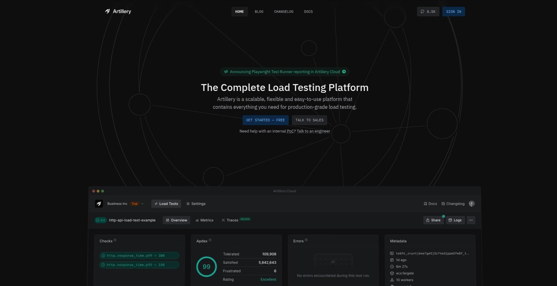Click the arrow icon on the announcement banner

click(x=344, y=72)
